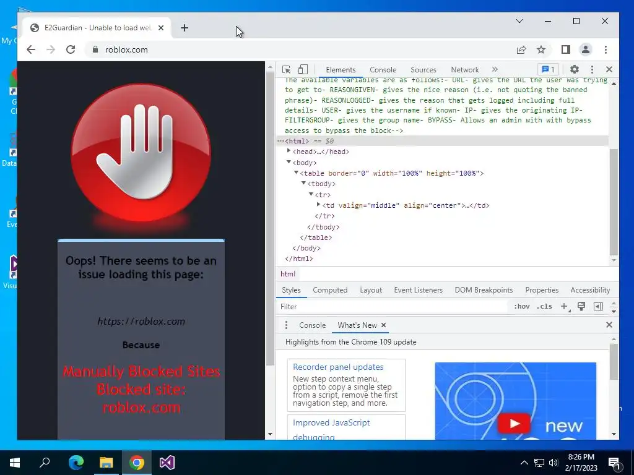Open the Layout tab

(371, 290)
